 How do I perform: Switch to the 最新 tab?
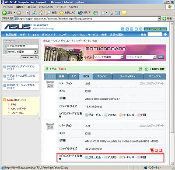pos(62,76)
